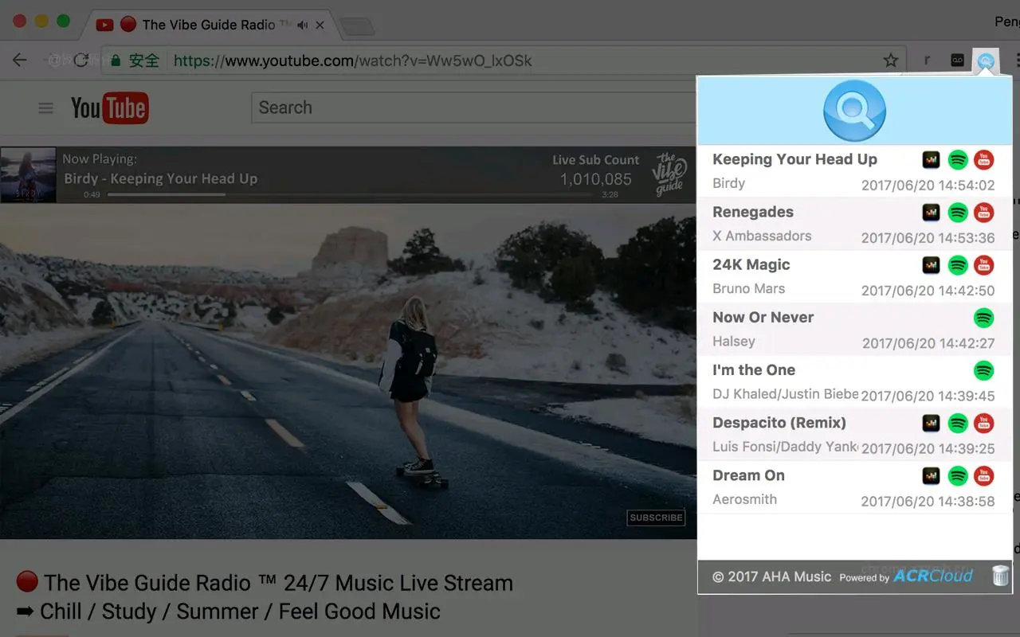1020x637 pixels.
Task: Open YouTube link for Despacito (Remix)
Action: pos(984,423)
